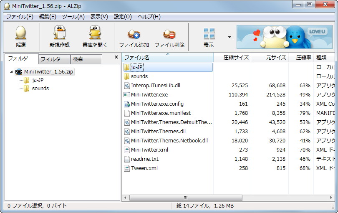Click the 書庫を開く toolbar icon

click(95, 33)
